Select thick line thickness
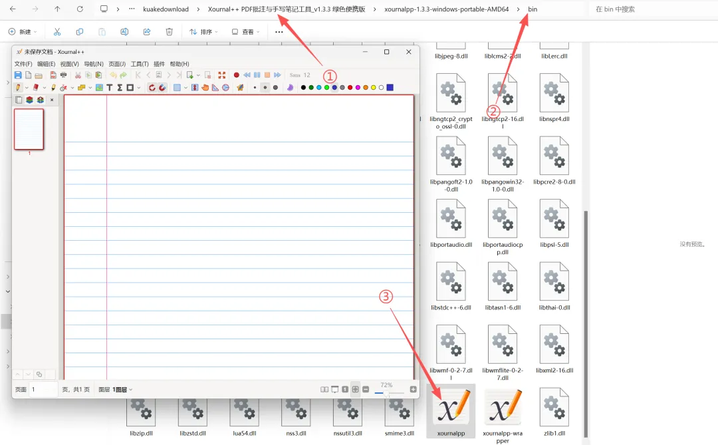The image size is (718, 445). (275, 87)
